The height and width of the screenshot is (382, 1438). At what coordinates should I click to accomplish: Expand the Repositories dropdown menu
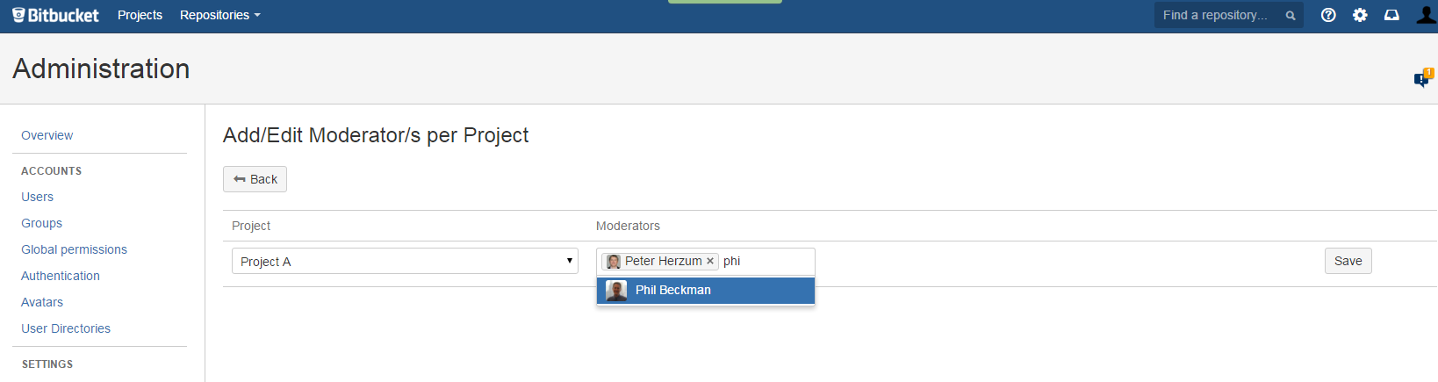219,15
